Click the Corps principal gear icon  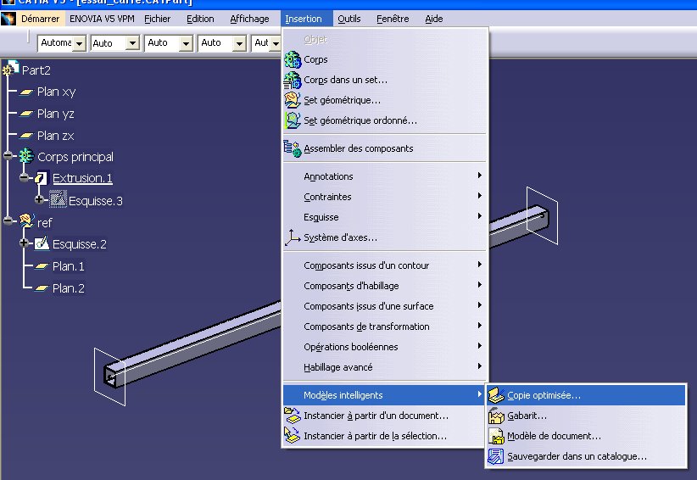coord(26,156)
